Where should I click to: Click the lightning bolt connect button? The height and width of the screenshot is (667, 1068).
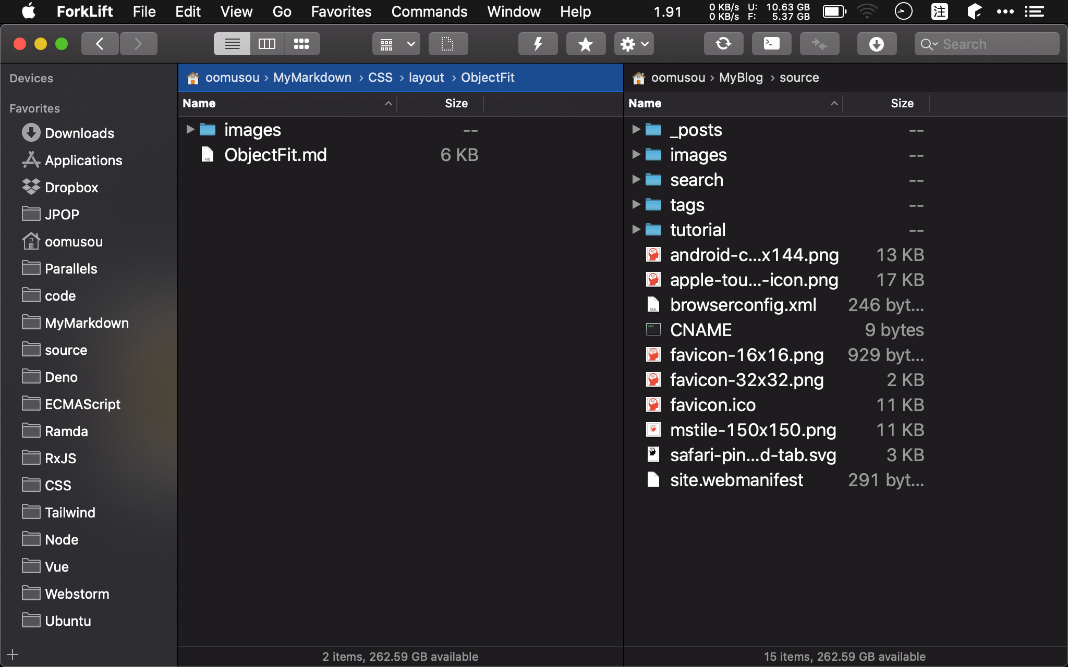[x=538, y=44]
